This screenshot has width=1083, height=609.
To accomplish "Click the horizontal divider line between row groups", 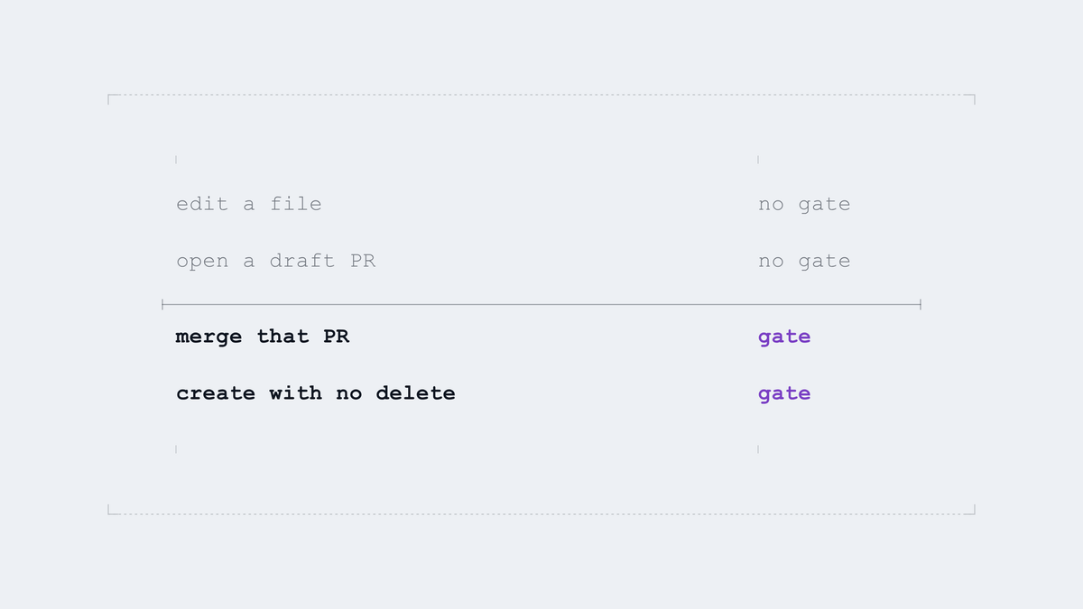I will [x=541, y=305].
